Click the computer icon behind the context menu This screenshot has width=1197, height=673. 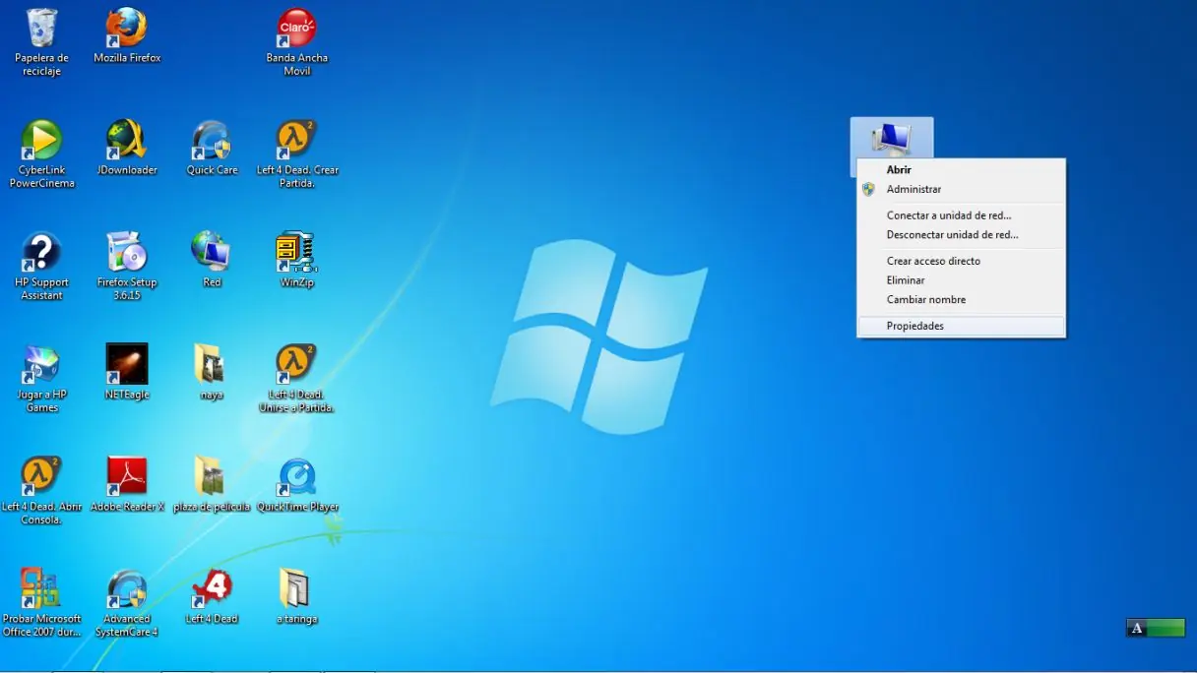892,138
